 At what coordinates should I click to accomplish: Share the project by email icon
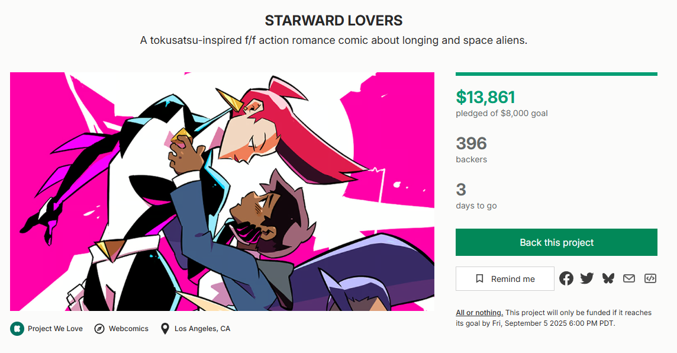(629, 278)
